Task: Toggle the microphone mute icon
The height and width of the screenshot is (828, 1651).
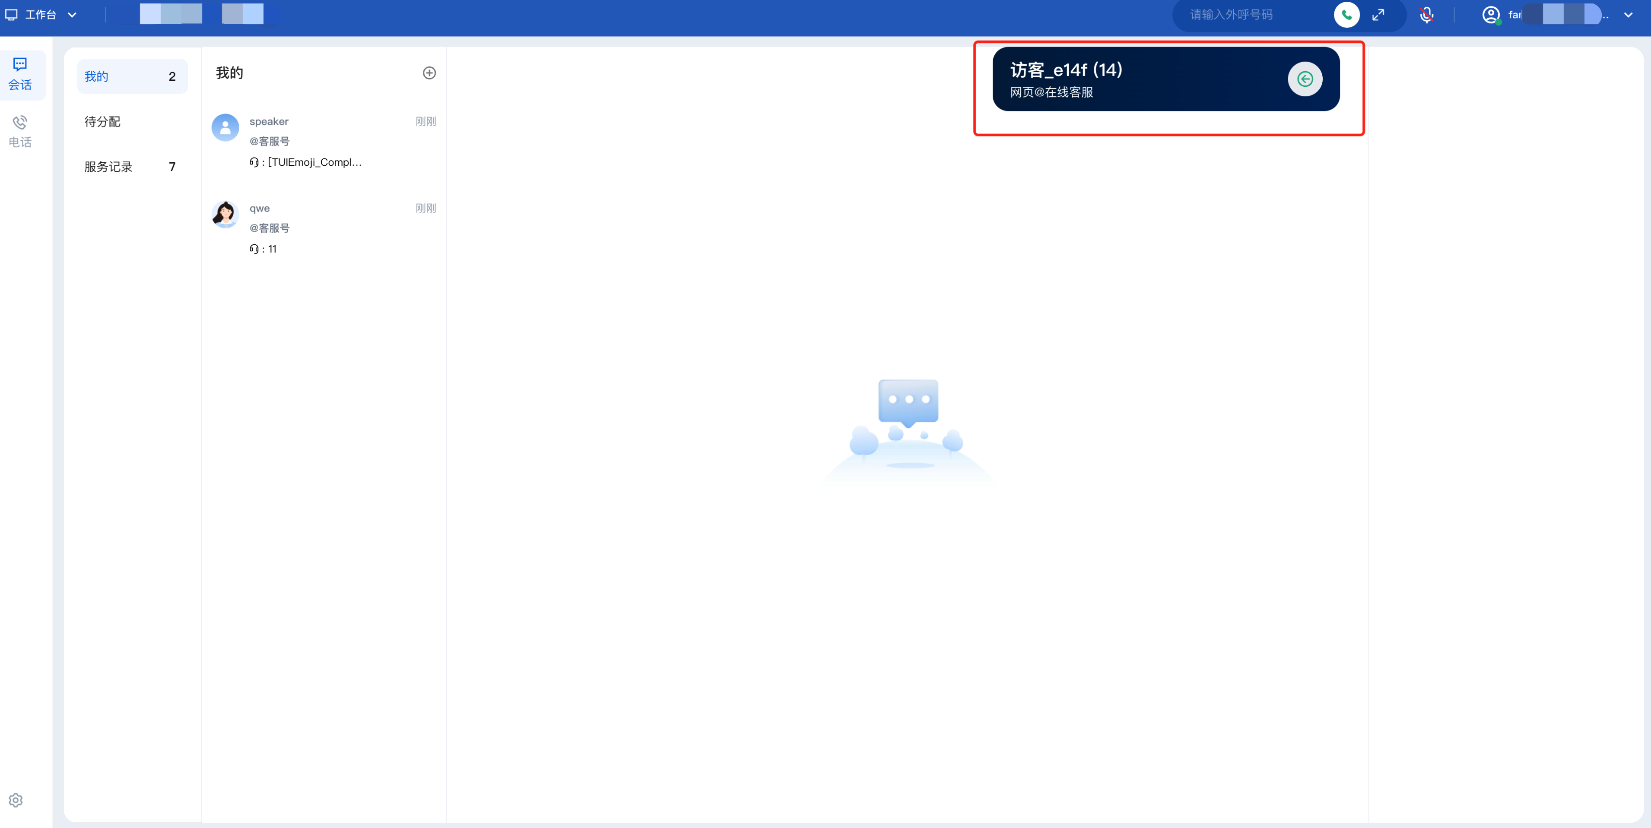Action: (1427, 15)
